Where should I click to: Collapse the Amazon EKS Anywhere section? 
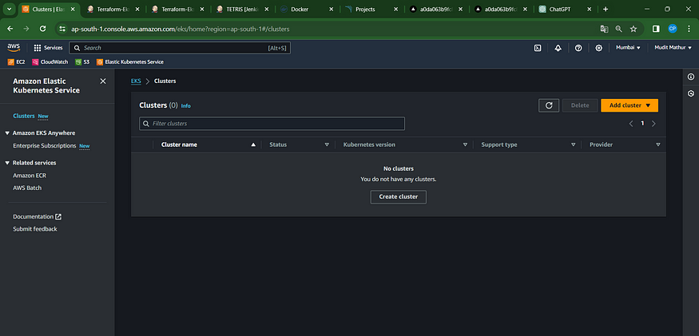pyautogui.click(x=7, y=132)
